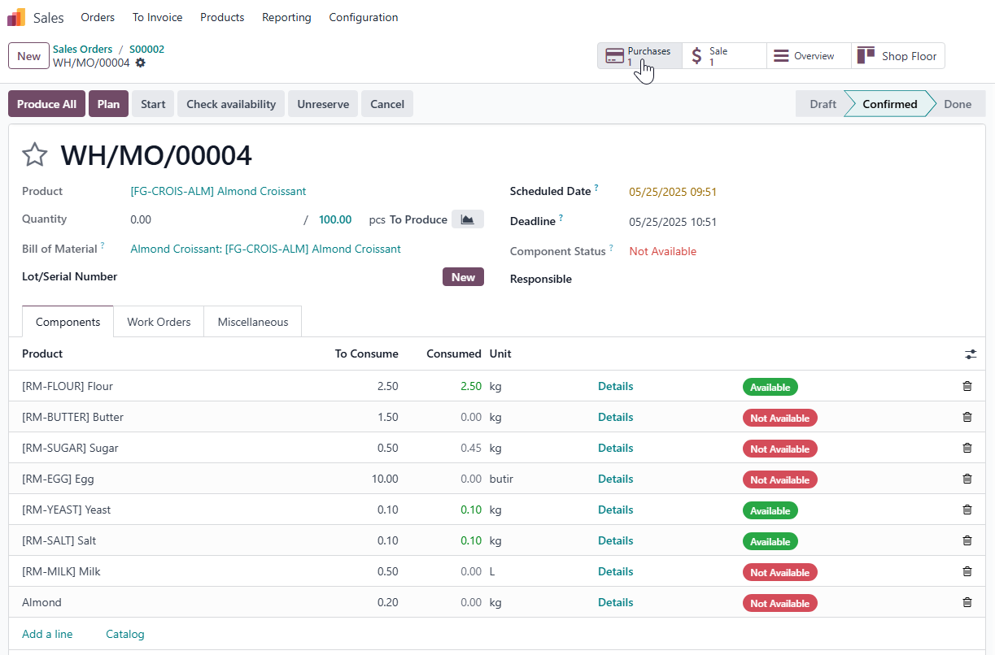Open the Bill of Material link
This screenshot has height=655, width=995.
(265, 249)
